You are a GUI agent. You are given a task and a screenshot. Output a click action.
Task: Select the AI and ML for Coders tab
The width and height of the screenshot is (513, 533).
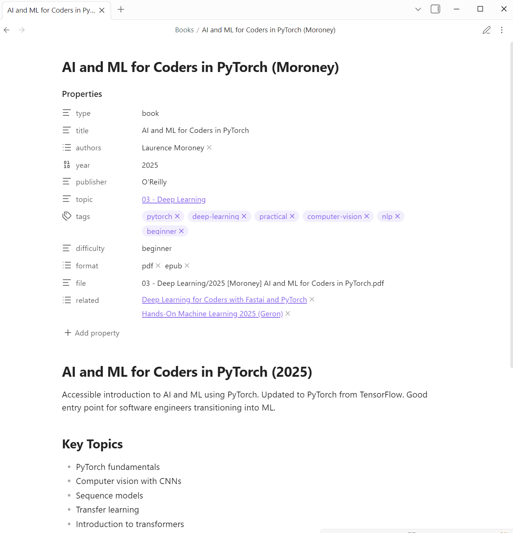51,10
